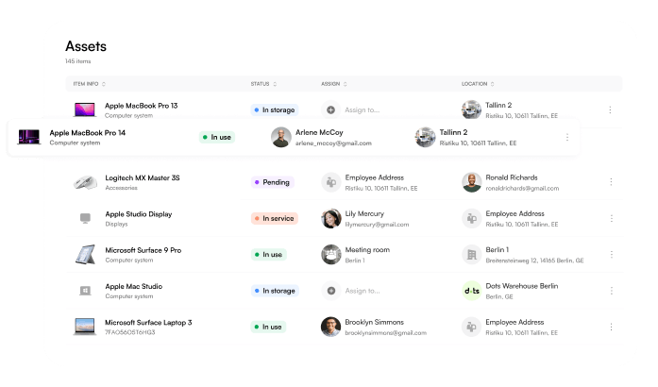Click the plus icon for Apple Mac Studio

(331, 291)
